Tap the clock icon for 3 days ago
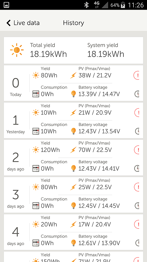This screenshot has height=262, width=147. [137, 205]
